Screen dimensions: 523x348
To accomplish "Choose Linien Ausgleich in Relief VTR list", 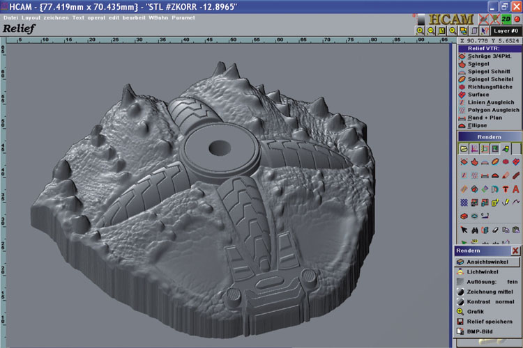I will (489, 102).
